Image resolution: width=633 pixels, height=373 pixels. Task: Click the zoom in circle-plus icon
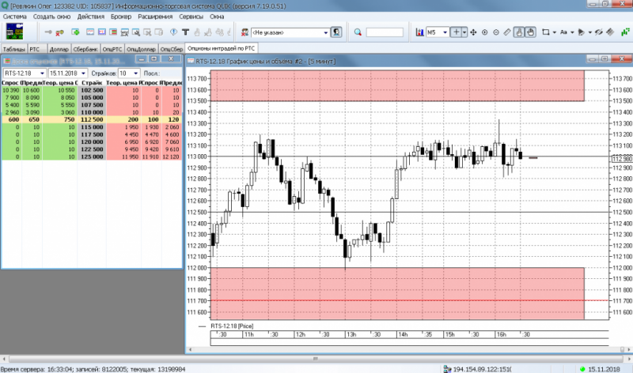click(x=484, y=32)
